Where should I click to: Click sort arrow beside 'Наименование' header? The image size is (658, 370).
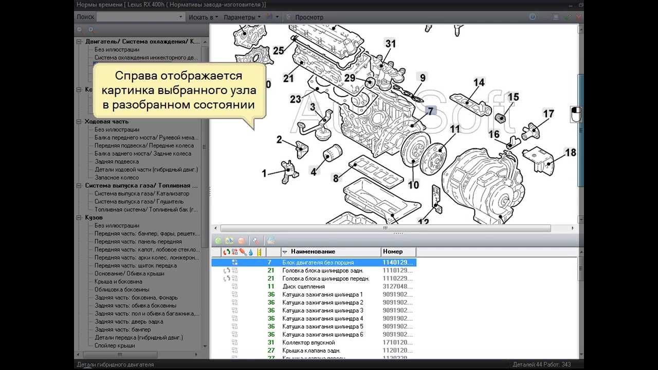tap(285, 252)
